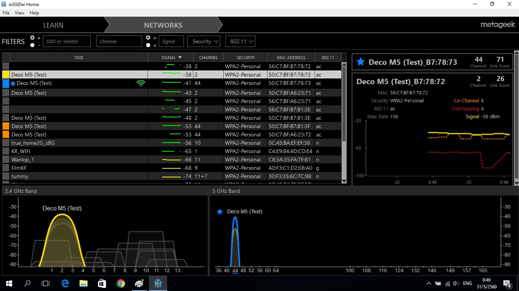Focus the Channel filter field
This screenshot has width=519, height=291.
[119, 41]
